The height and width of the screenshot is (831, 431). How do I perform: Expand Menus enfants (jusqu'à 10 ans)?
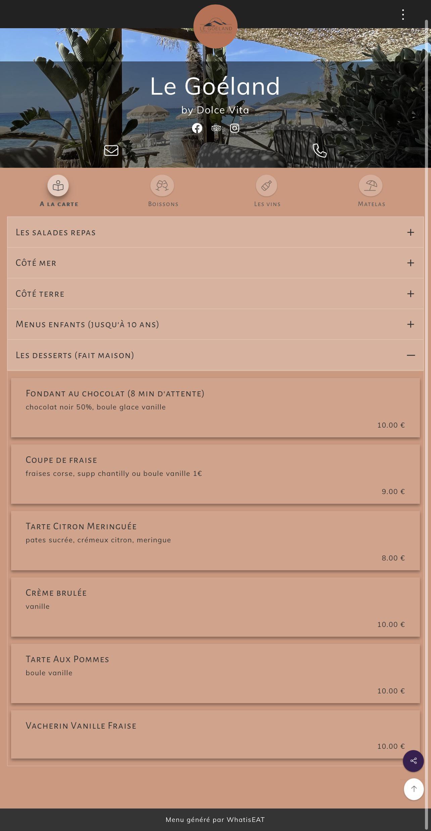(x=215, y=324)
